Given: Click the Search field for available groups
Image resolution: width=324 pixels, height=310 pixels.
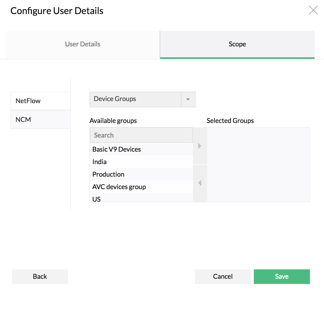Looking at the screenshot, I should point(141,135).
